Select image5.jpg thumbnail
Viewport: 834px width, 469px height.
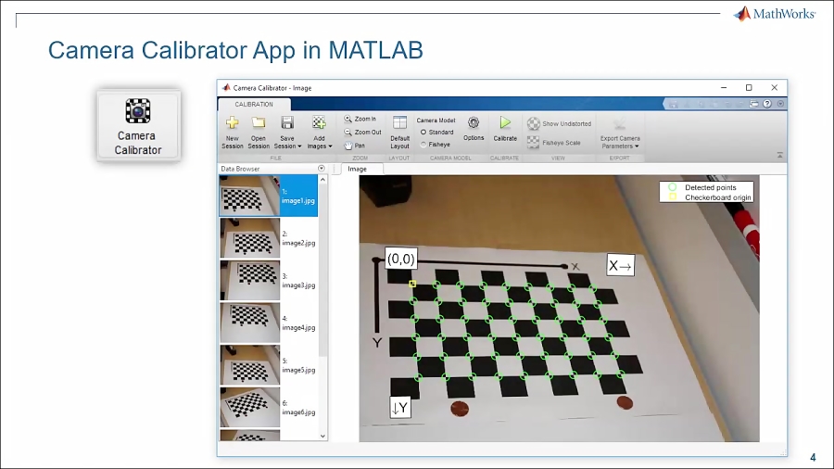click(250, 365)
